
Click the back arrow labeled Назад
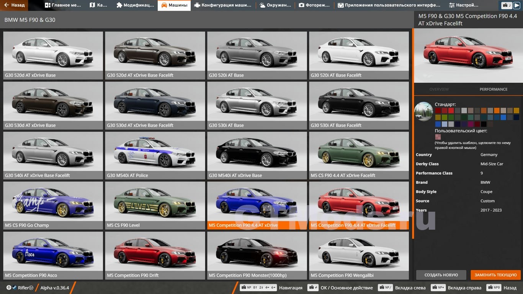click(x=14, y=5)
